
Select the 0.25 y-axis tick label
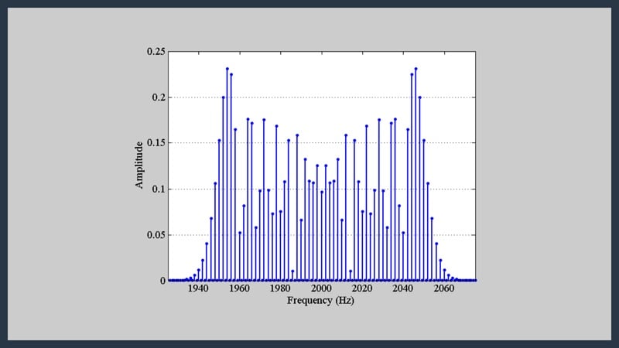point(156,52)
